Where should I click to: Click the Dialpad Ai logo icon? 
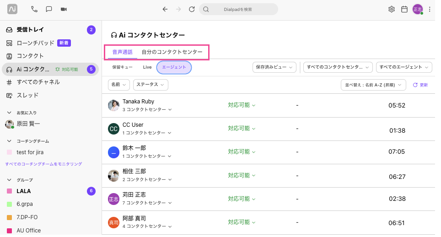click(x=12, y=9)
